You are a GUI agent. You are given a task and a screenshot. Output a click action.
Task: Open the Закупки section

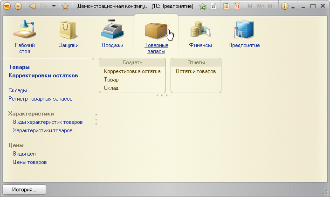pos(69,34)
